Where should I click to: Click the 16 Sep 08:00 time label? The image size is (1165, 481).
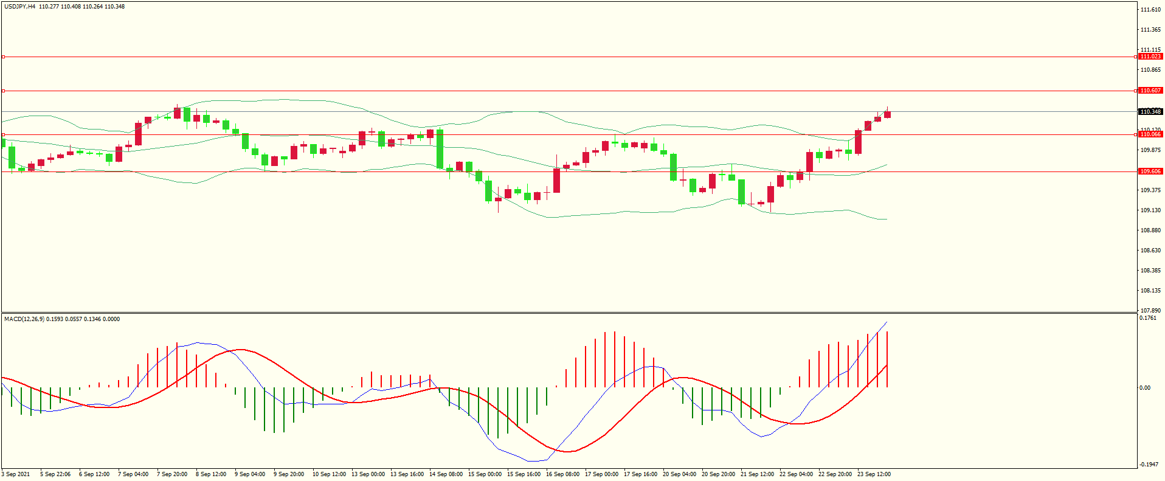(x=562, y=474)
